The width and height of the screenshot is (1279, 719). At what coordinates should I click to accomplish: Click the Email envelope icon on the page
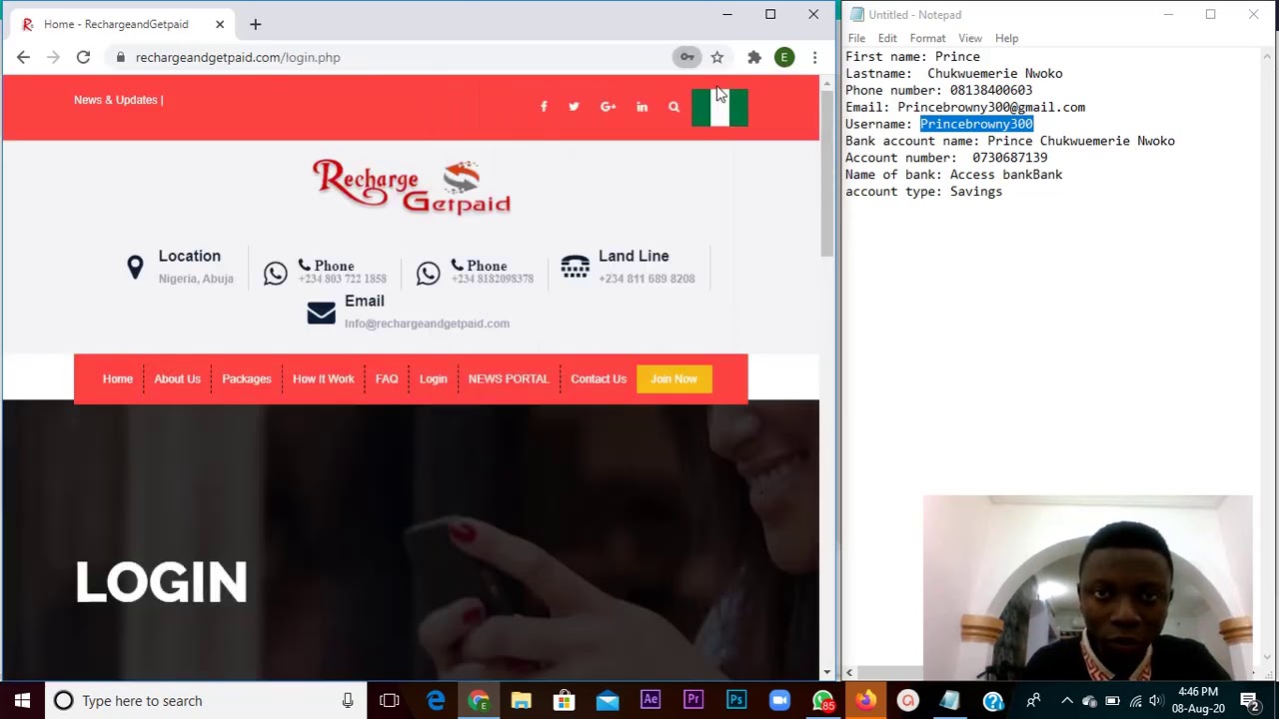tap(321, 313)
